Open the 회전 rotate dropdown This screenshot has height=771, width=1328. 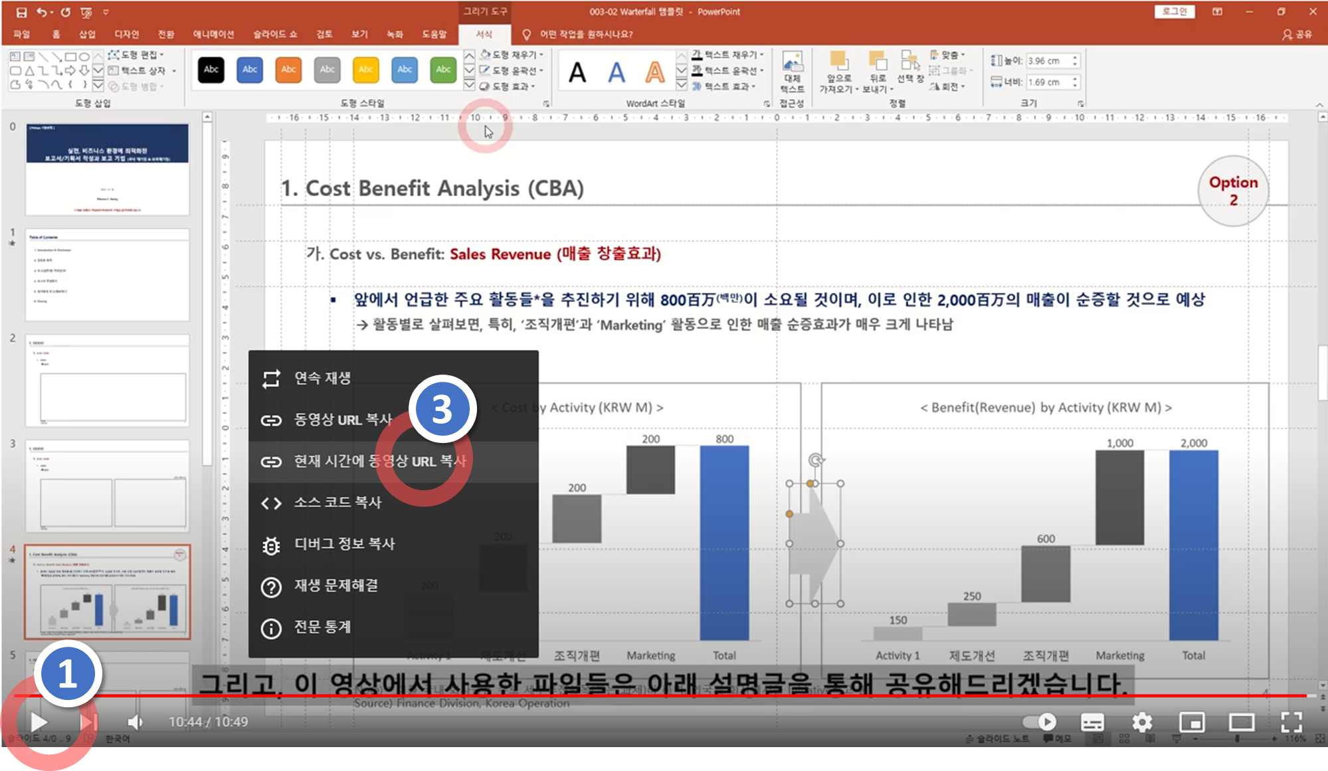click(x=947, y=86)
